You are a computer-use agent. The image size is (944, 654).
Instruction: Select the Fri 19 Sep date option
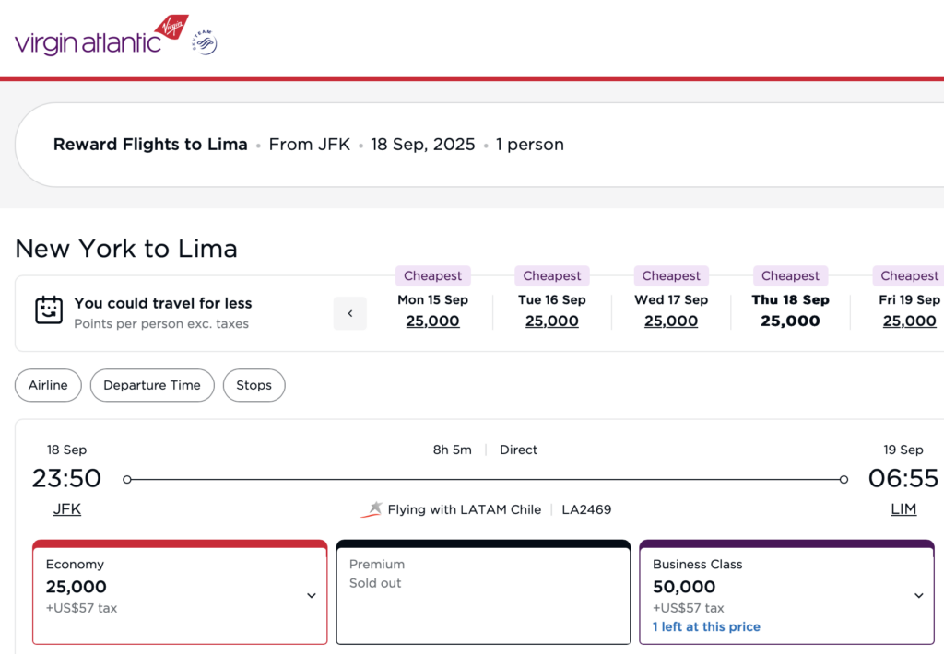click(x=909, y=299)
